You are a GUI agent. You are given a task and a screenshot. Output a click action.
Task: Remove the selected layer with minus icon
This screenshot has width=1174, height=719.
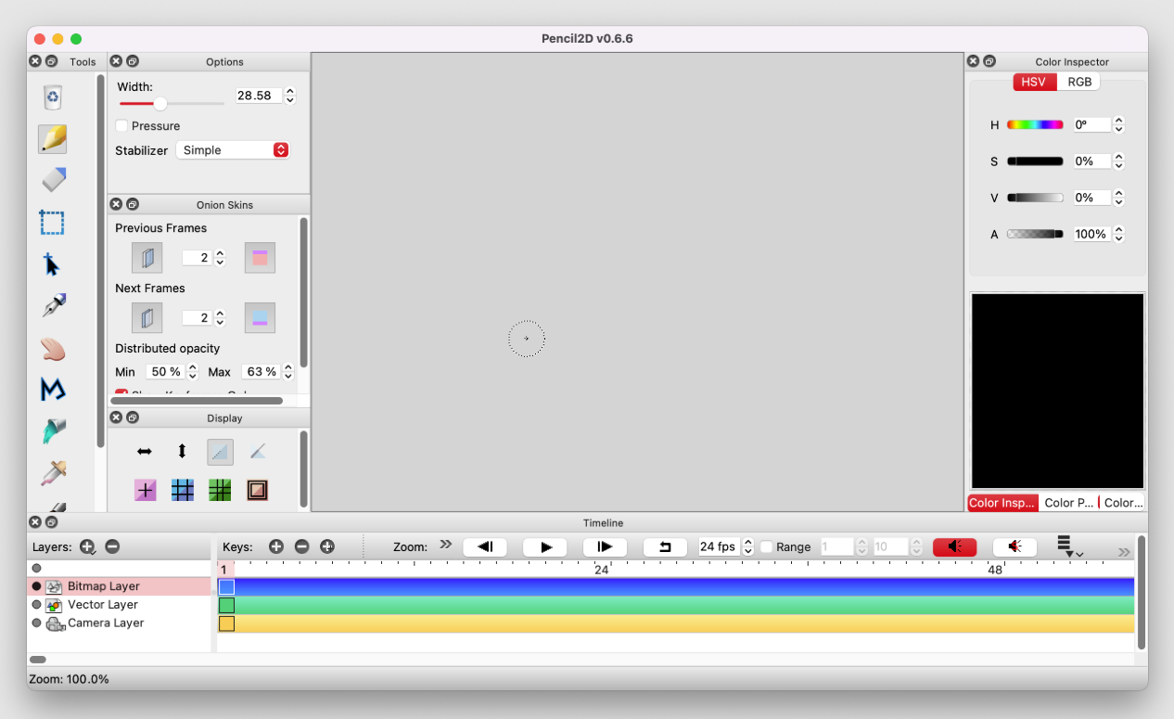[112, 547]
